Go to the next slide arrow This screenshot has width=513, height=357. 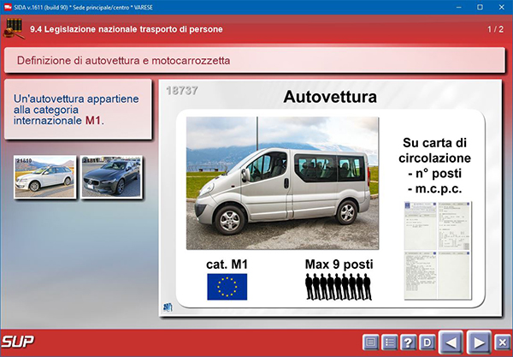(480, 342)
